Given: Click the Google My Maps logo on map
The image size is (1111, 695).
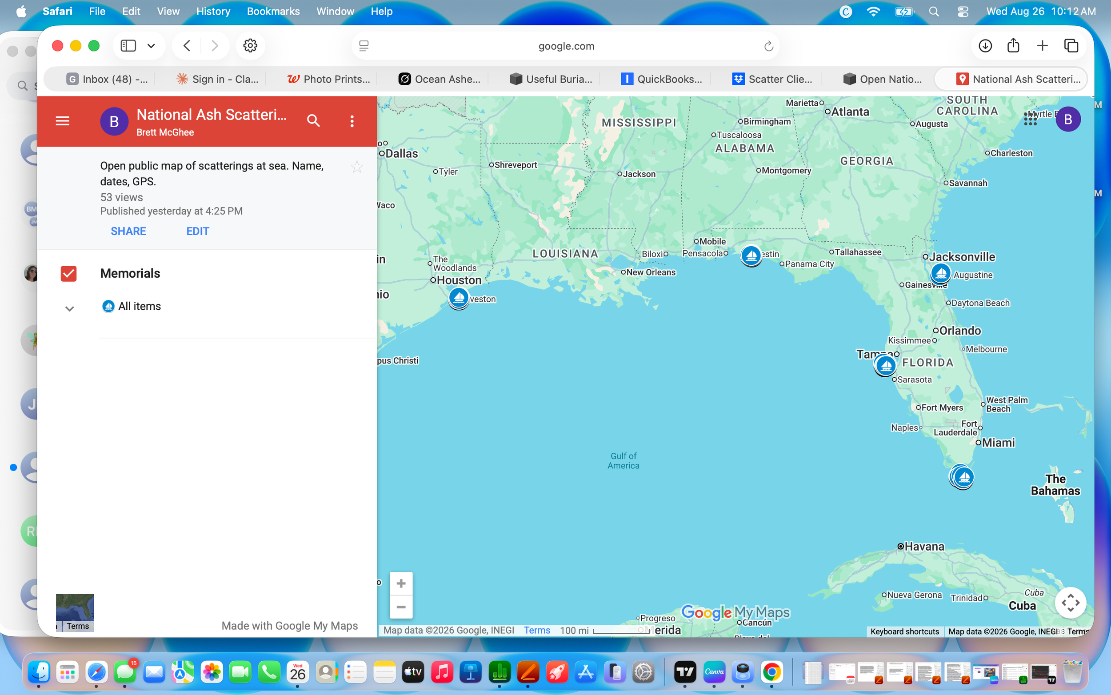Looking at the screenshot, I should [735, 612].
